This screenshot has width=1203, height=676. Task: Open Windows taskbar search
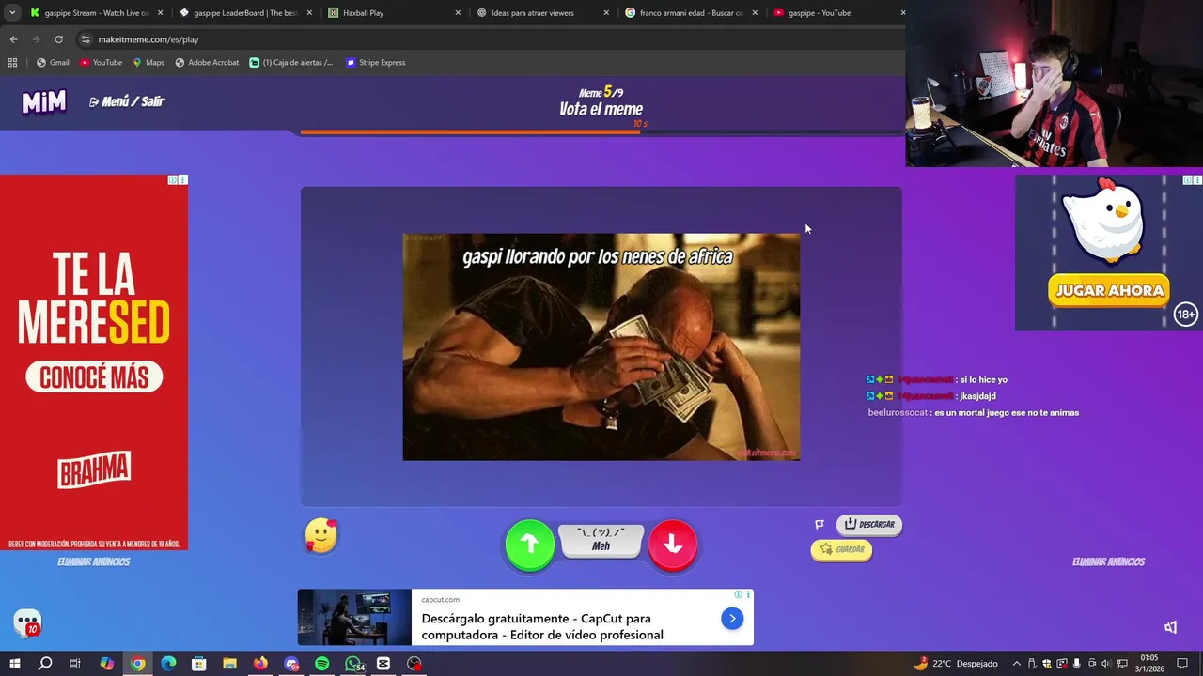tap(45, 664)
